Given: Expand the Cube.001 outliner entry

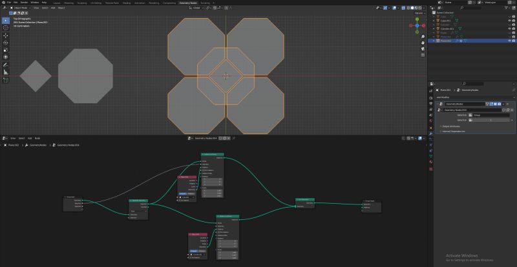Looking at the screenshot, I should pos(434,21).
